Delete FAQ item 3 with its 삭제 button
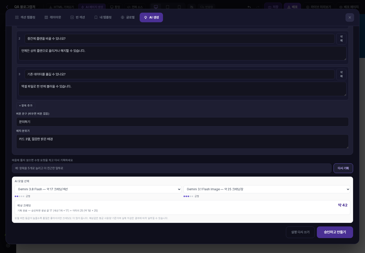Screen dimensions: 365x253 tap(341, 74)
